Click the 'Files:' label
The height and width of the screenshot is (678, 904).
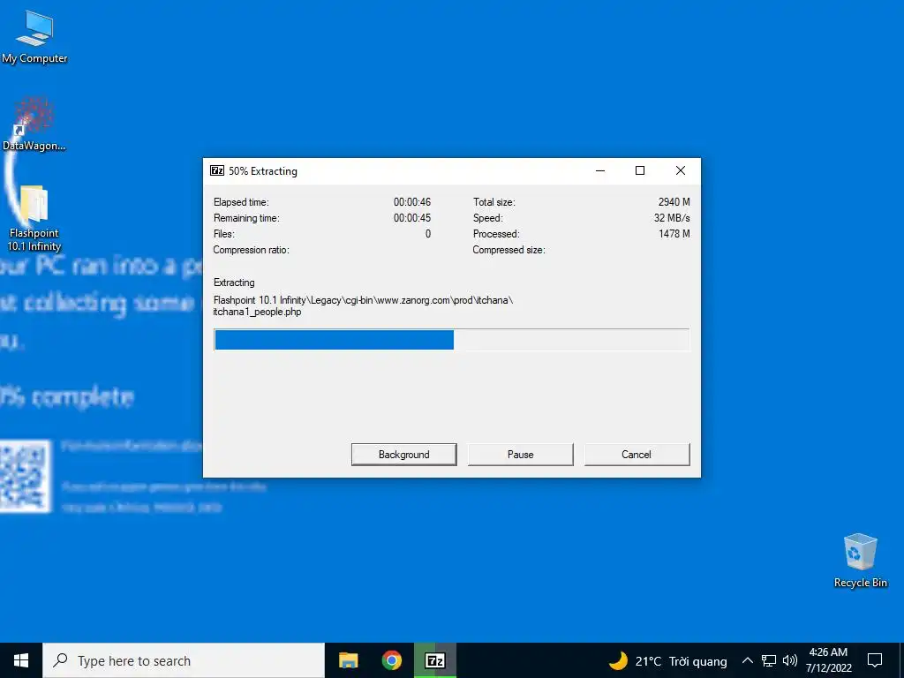(x=223, y=234)
